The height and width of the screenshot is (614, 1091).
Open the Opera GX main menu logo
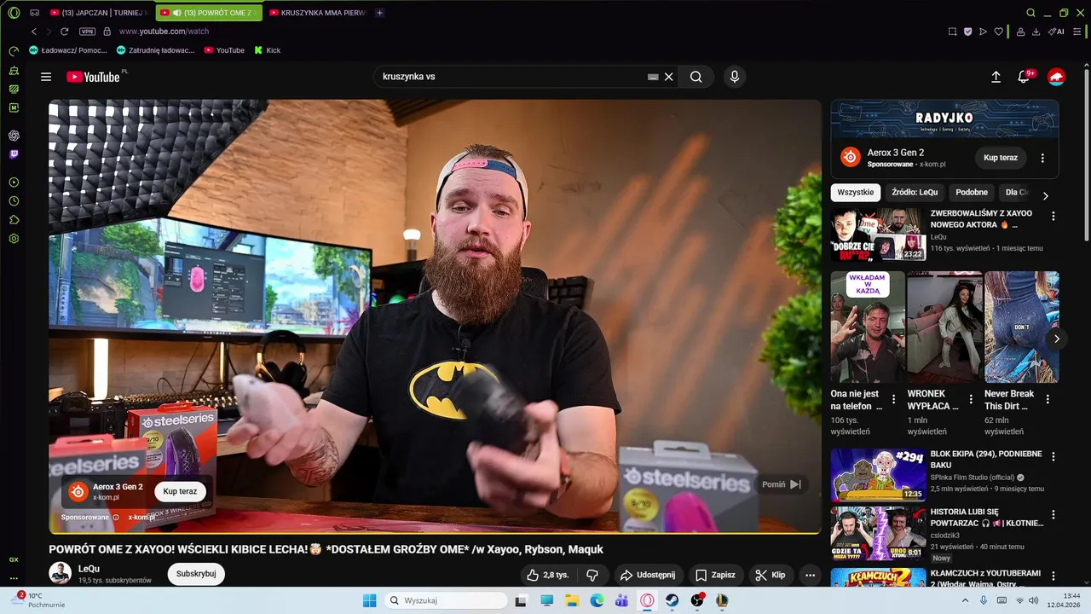click(x=14, y=13)
